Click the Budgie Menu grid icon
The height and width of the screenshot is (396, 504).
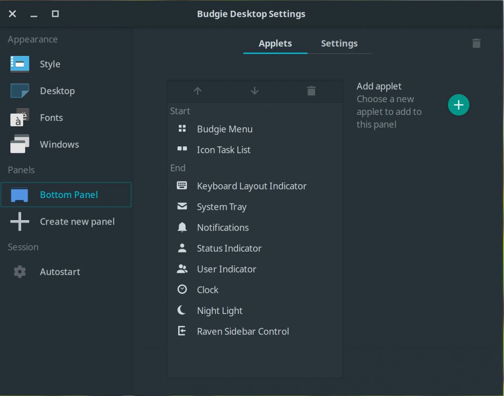[x=182, y=129]
